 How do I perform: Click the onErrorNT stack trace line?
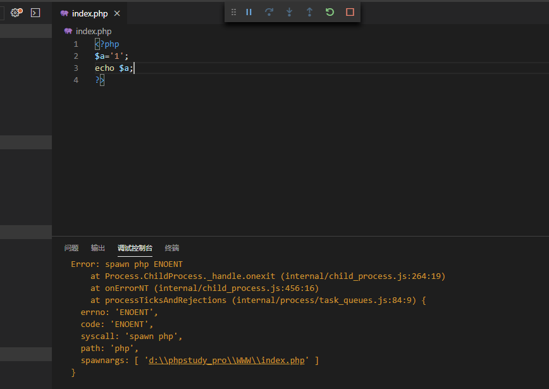204,288
